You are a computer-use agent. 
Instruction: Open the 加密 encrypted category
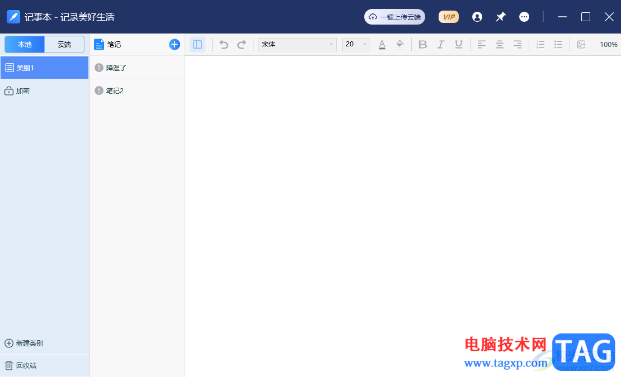pos(44,91)
